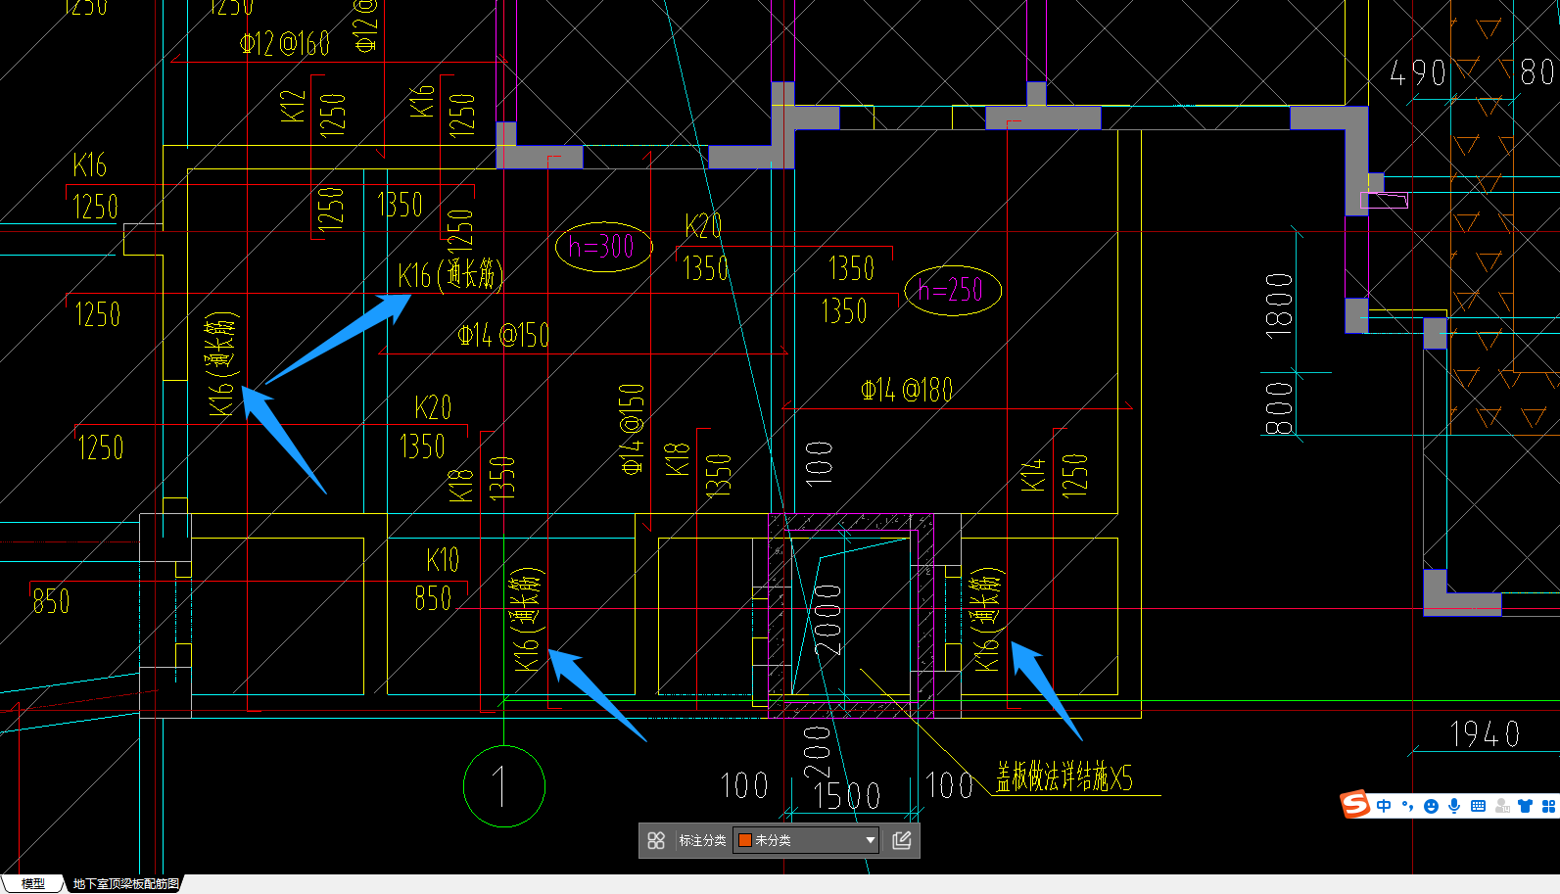Switch to the 模型 tab
Image resolution: width=1560 pixels, height=894 pixels.
click(x=33, y=883)
